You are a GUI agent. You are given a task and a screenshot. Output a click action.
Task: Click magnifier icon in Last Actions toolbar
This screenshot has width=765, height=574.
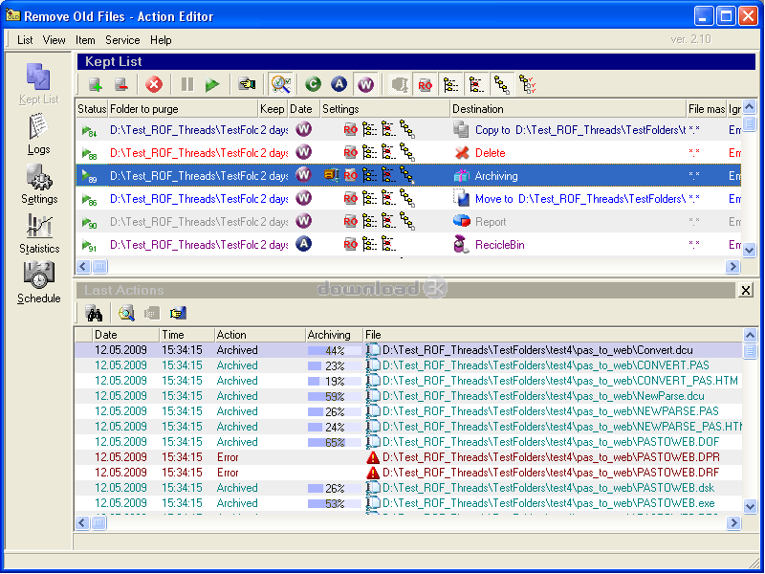pyautogui.click(x=126, y=314)
